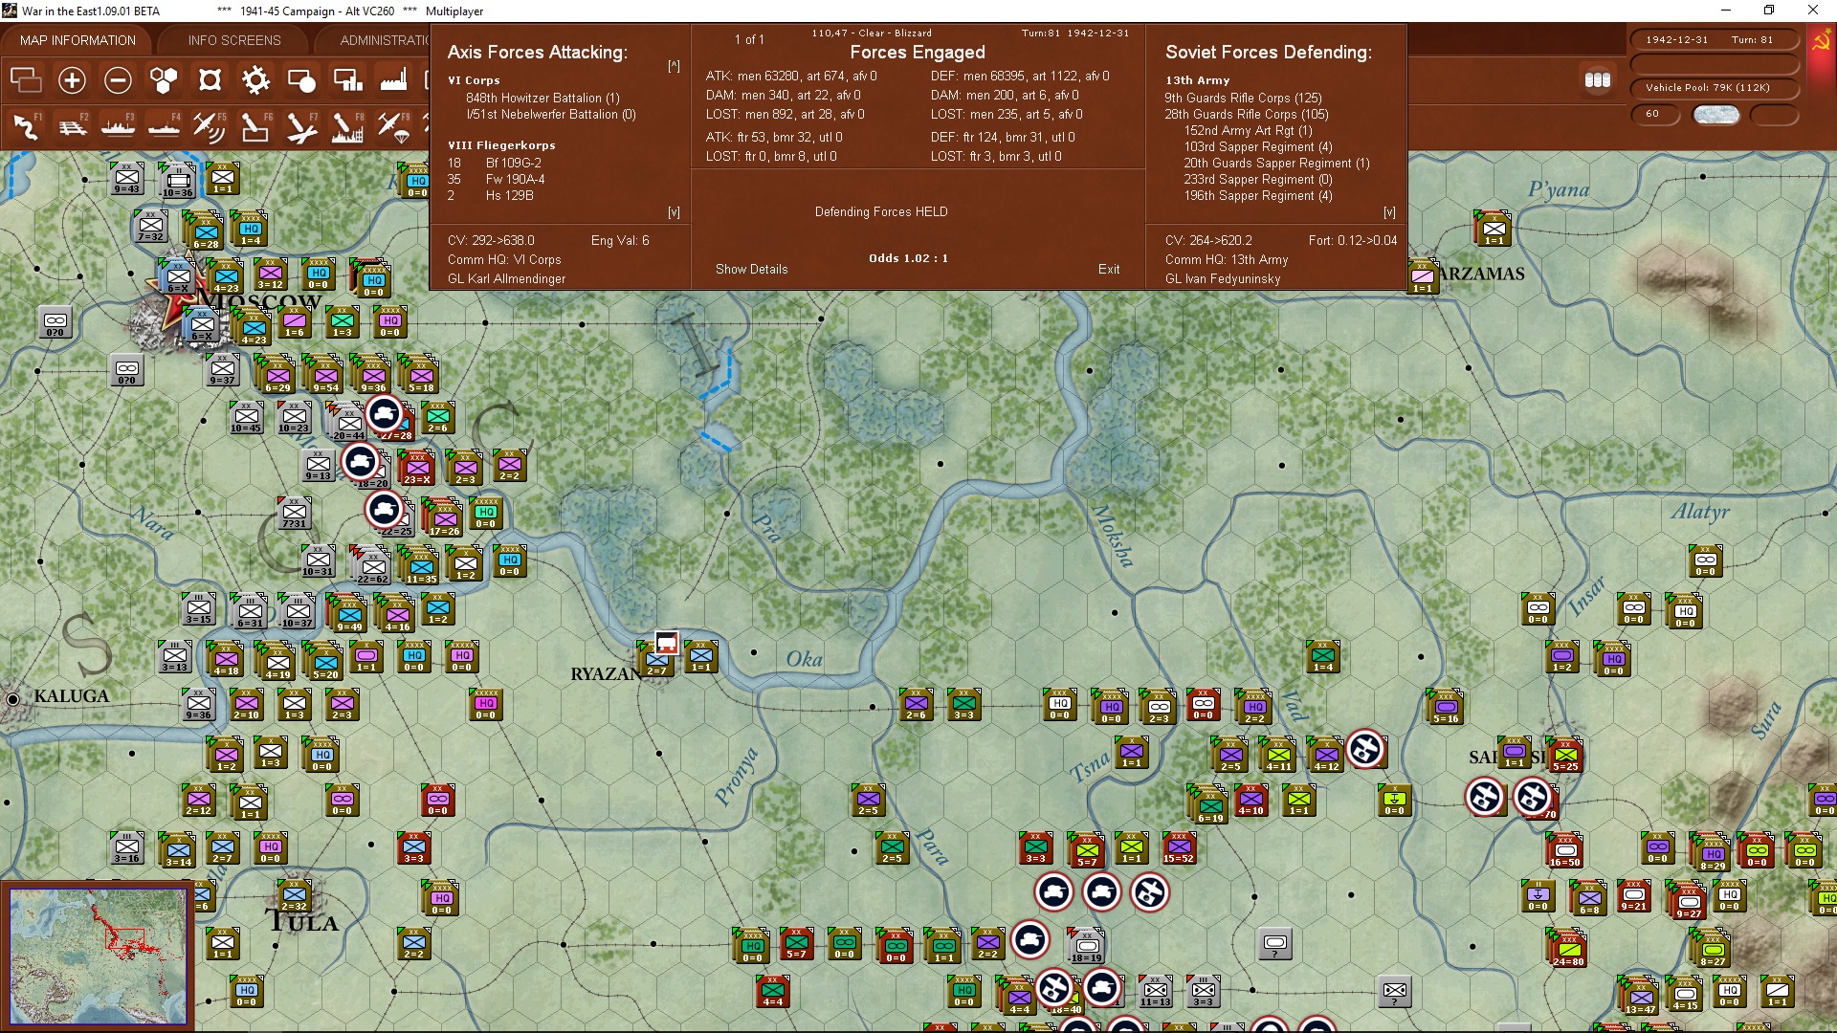Image resolution: width=1837 pixels, height=1033 pixels.
Task: Select the F3 naval transport icon
Action: pos(118,126)
